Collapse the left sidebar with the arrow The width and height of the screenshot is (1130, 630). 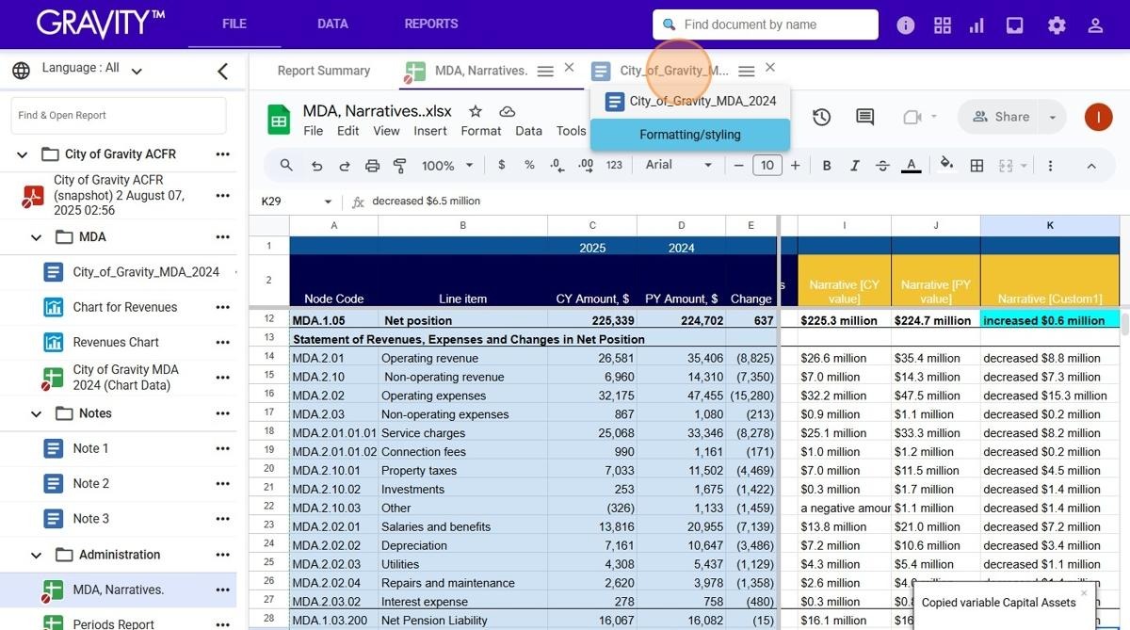pyautogui.click(x=223, y=71)
